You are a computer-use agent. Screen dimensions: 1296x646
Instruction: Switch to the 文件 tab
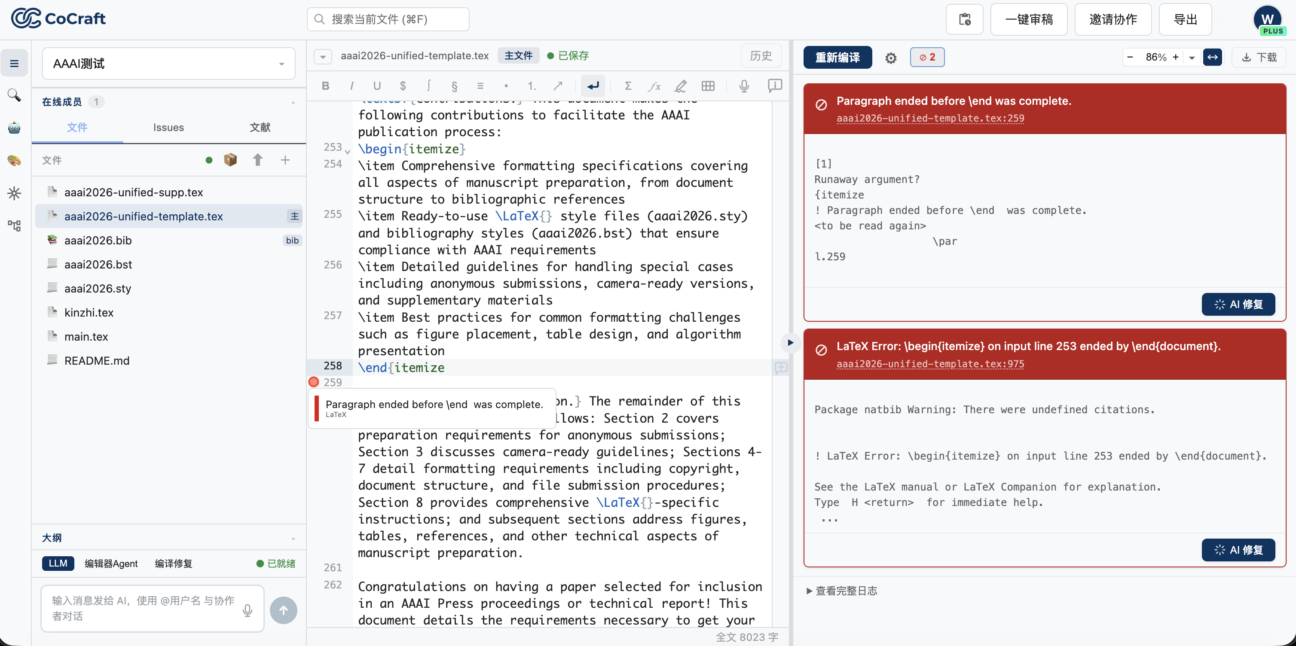click(77, 128)
